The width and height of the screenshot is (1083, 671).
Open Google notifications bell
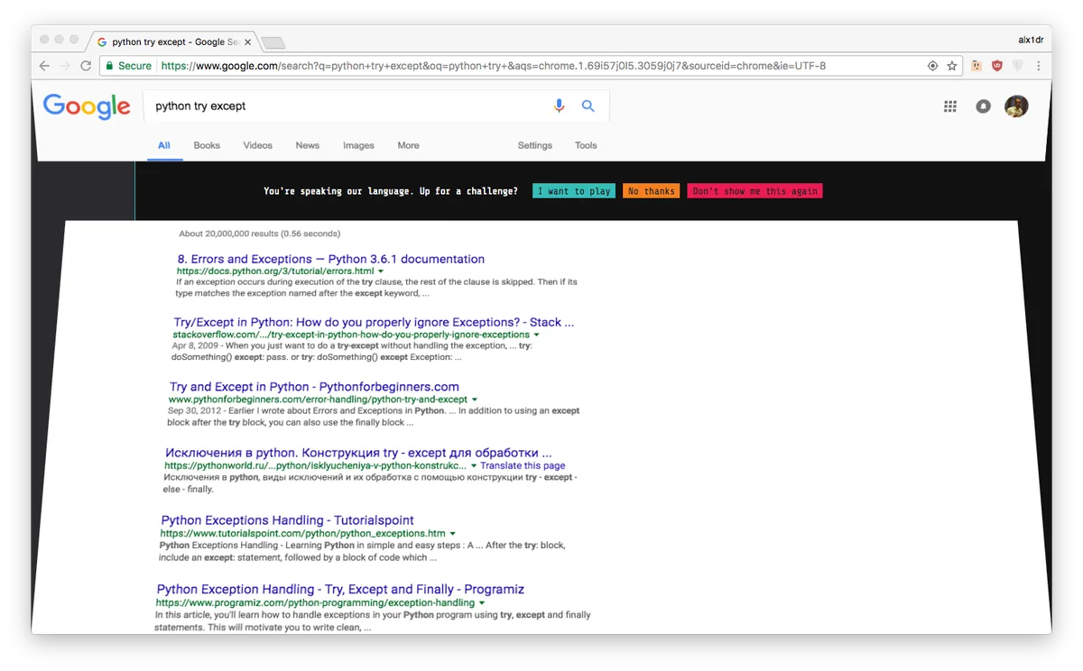pyautogui.click(x=983, y=106)
